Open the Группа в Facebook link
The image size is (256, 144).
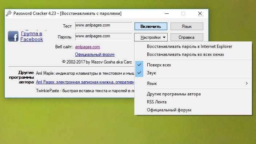pyautogui.click(x=32, y=36)
